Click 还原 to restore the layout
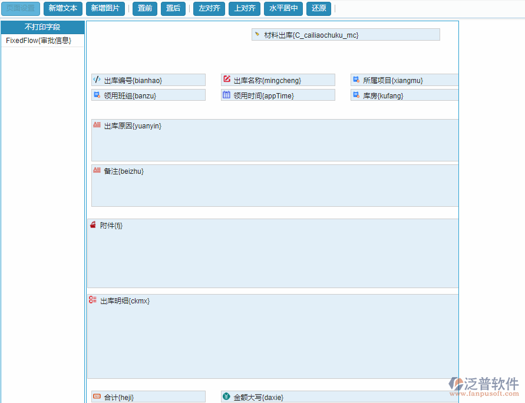This screenshot has width=525, height=403. tap(318, 8)
